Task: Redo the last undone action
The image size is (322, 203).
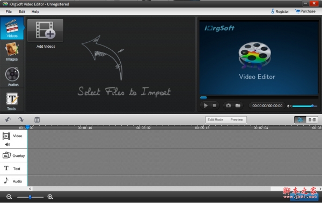Action: click(21, 119)
